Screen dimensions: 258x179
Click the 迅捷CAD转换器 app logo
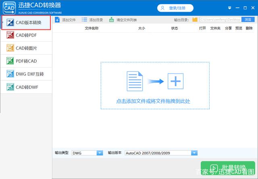(x=9, y=8)
